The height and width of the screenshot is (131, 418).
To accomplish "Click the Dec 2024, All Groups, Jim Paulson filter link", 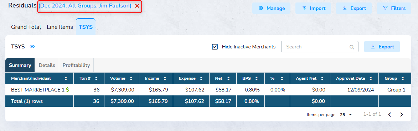I will click(x=85, y=6).
